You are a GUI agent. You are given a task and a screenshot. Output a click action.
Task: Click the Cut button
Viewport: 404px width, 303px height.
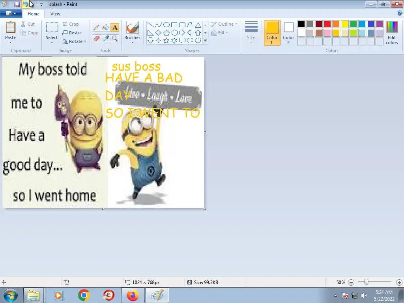pyautogui.click(x=28, y=24)
